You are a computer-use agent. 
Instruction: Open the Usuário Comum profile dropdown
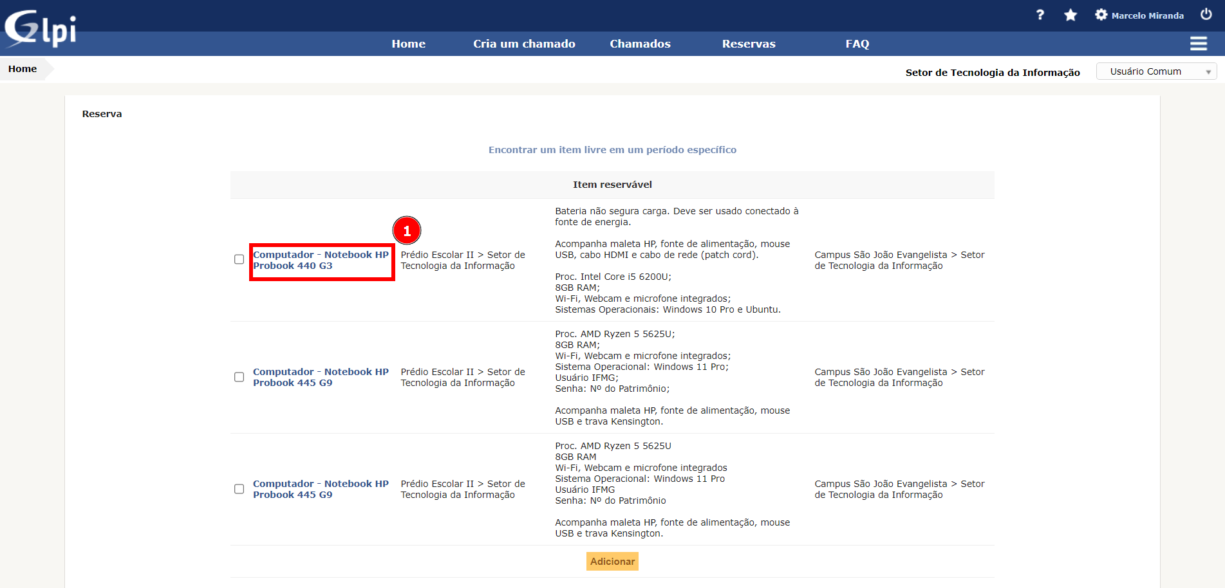tap(1156, 71)
